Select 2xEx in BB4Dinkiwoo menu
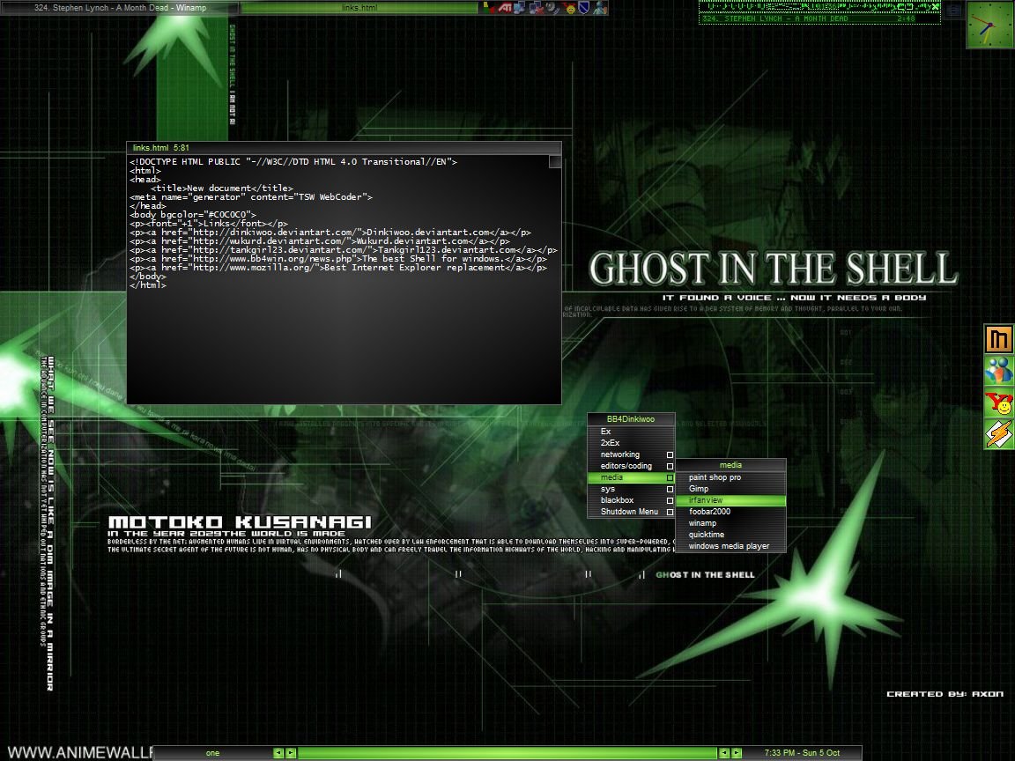The height and width of the screenshot is (761, 1015). point(631,443)
